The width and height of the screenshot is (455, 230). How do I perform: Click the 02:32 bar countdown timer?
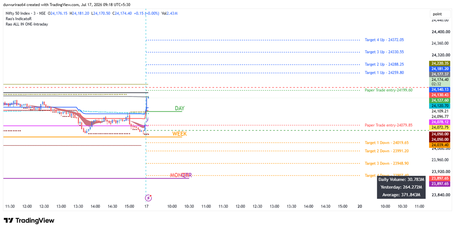436,84
